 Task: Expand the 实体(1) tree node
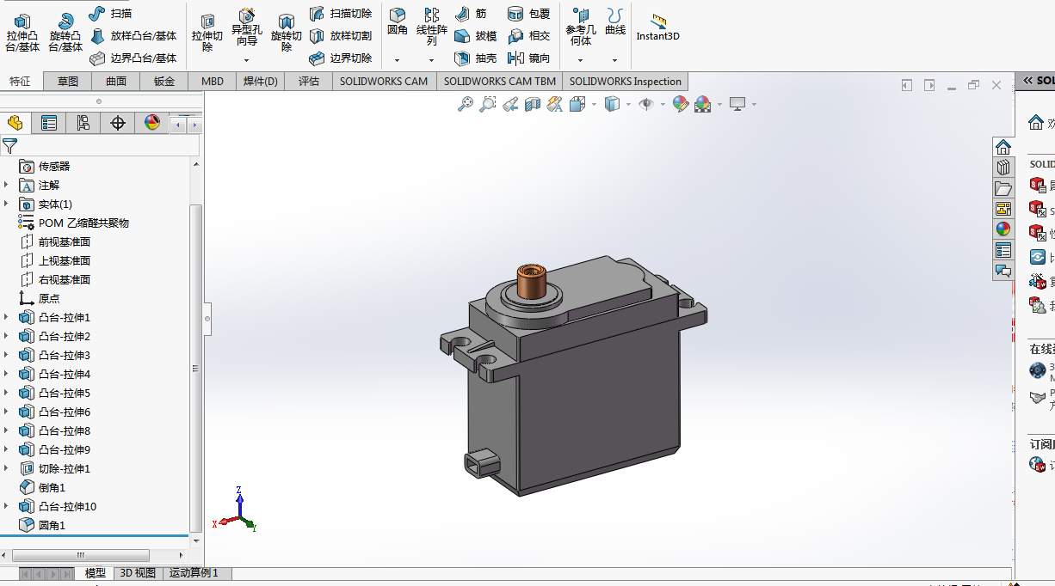pos(7,204)
